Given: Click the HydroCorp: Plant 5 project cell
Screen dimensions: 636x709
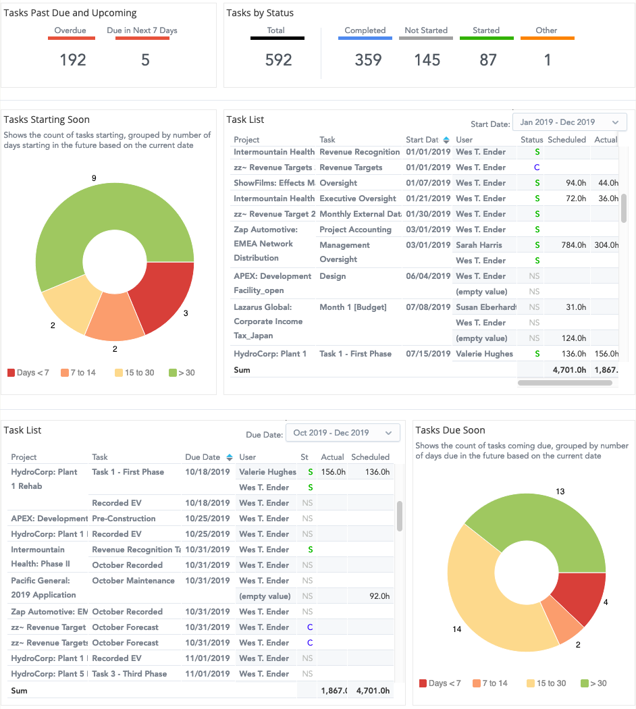Looking at the screenshot, I should (x=49, y=674).
